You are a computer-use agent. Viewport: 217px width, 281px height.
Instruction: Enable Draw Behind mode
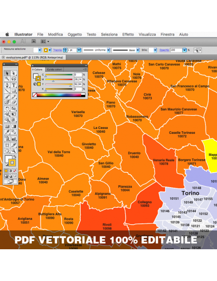point(11,176)
